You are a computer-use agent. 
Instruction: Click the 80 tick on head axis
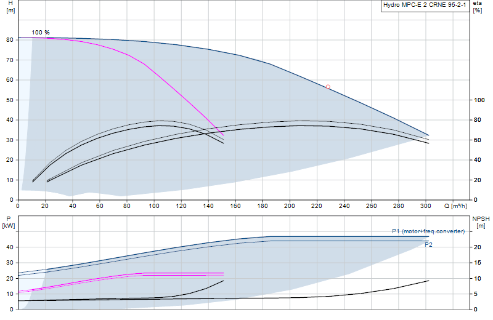coord(9,40)
